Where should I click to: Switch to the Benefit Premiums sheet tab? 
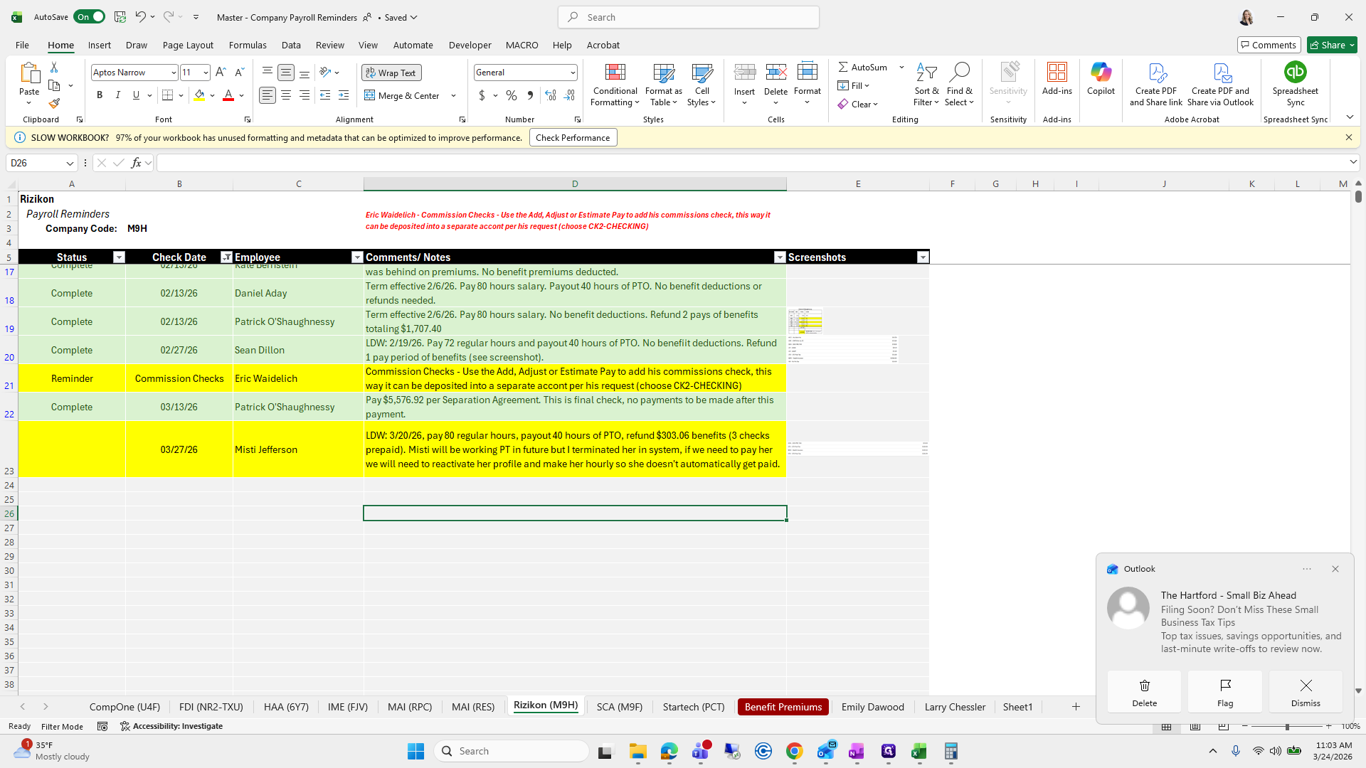(783, 707)
